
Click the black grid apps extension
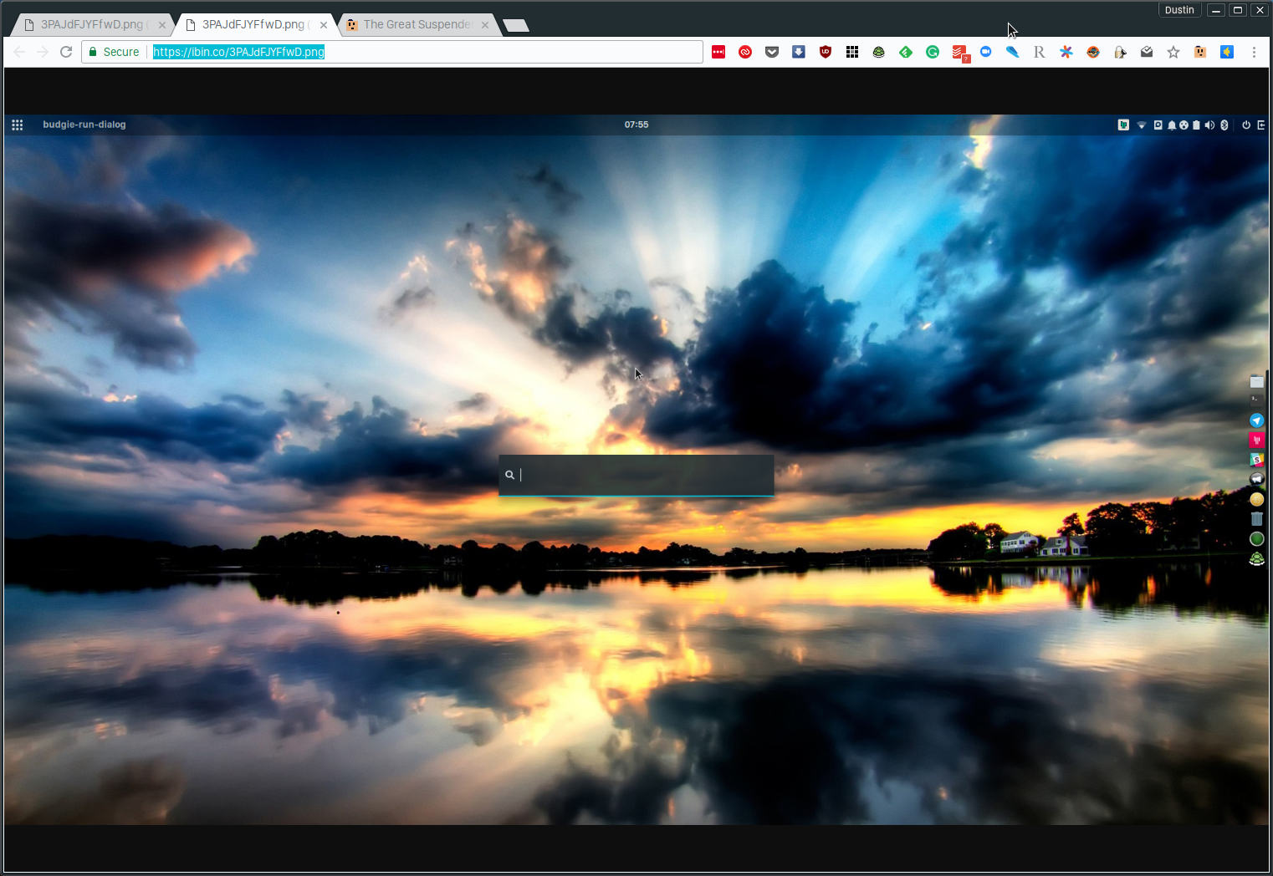tap(852, 52)
